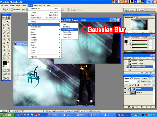This screenshot has width=157, height=117.
Task: Click the foreground color swatch in the toolbox
Action: (5, 63)
